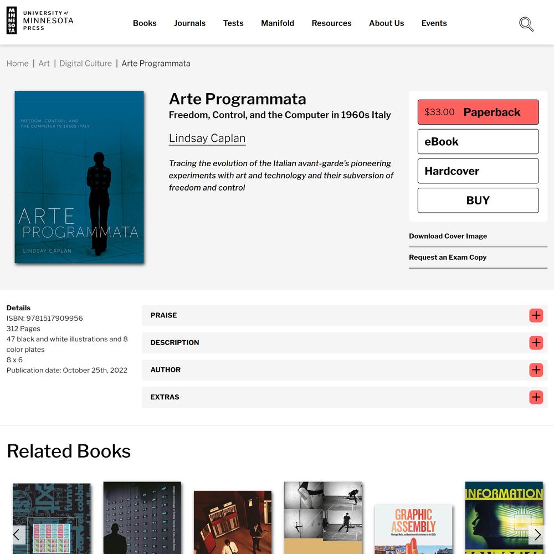Go to the Home breadcrumb

tap(18, 64)
